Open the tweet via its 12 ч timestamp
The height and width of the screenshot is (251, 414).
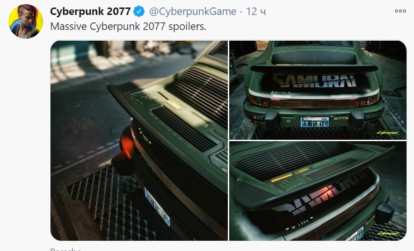(x=256, y=11)
